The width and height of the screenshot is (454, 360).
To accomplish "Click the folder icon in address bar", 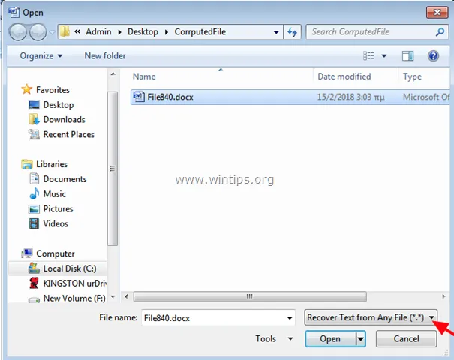I will tap(65, 31).
